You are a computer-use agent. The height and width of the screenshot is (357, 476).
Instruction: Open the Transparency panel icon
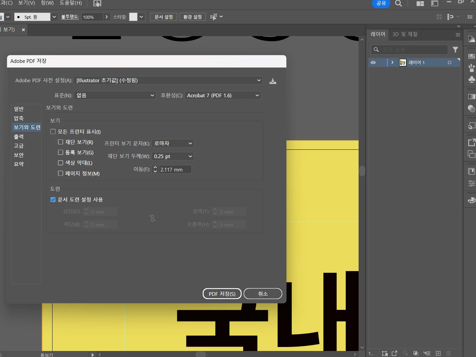point(472,109)
